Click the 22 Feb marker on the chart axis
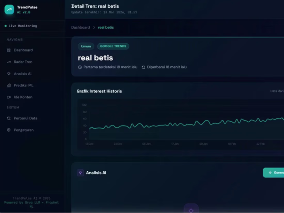Screen dimensions: 284x213 (x=260, y=144)
